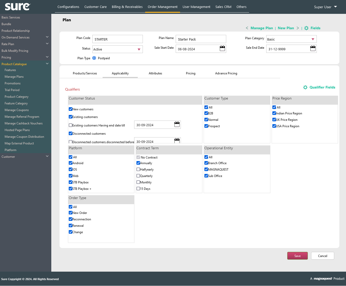Open the New Plan link
The width and height of the screenshot is (346, 286).
tap(286, 28)
